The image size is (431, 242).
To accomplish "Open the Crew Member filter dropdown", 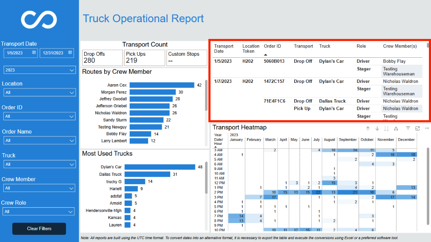I will (39, 188).
